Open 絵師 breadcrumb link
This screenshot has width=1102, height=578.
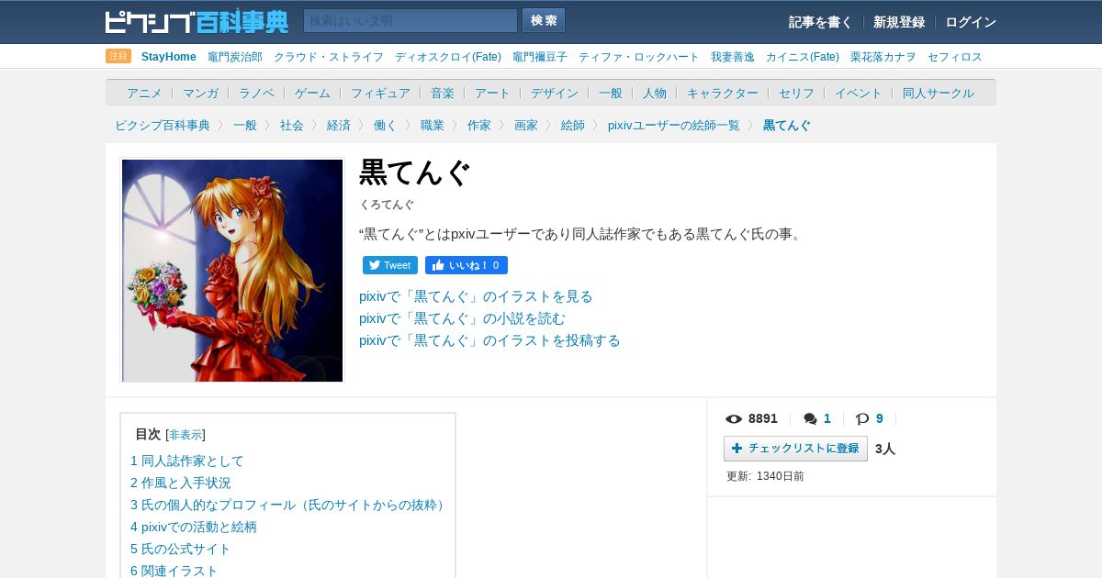(573, 125)
